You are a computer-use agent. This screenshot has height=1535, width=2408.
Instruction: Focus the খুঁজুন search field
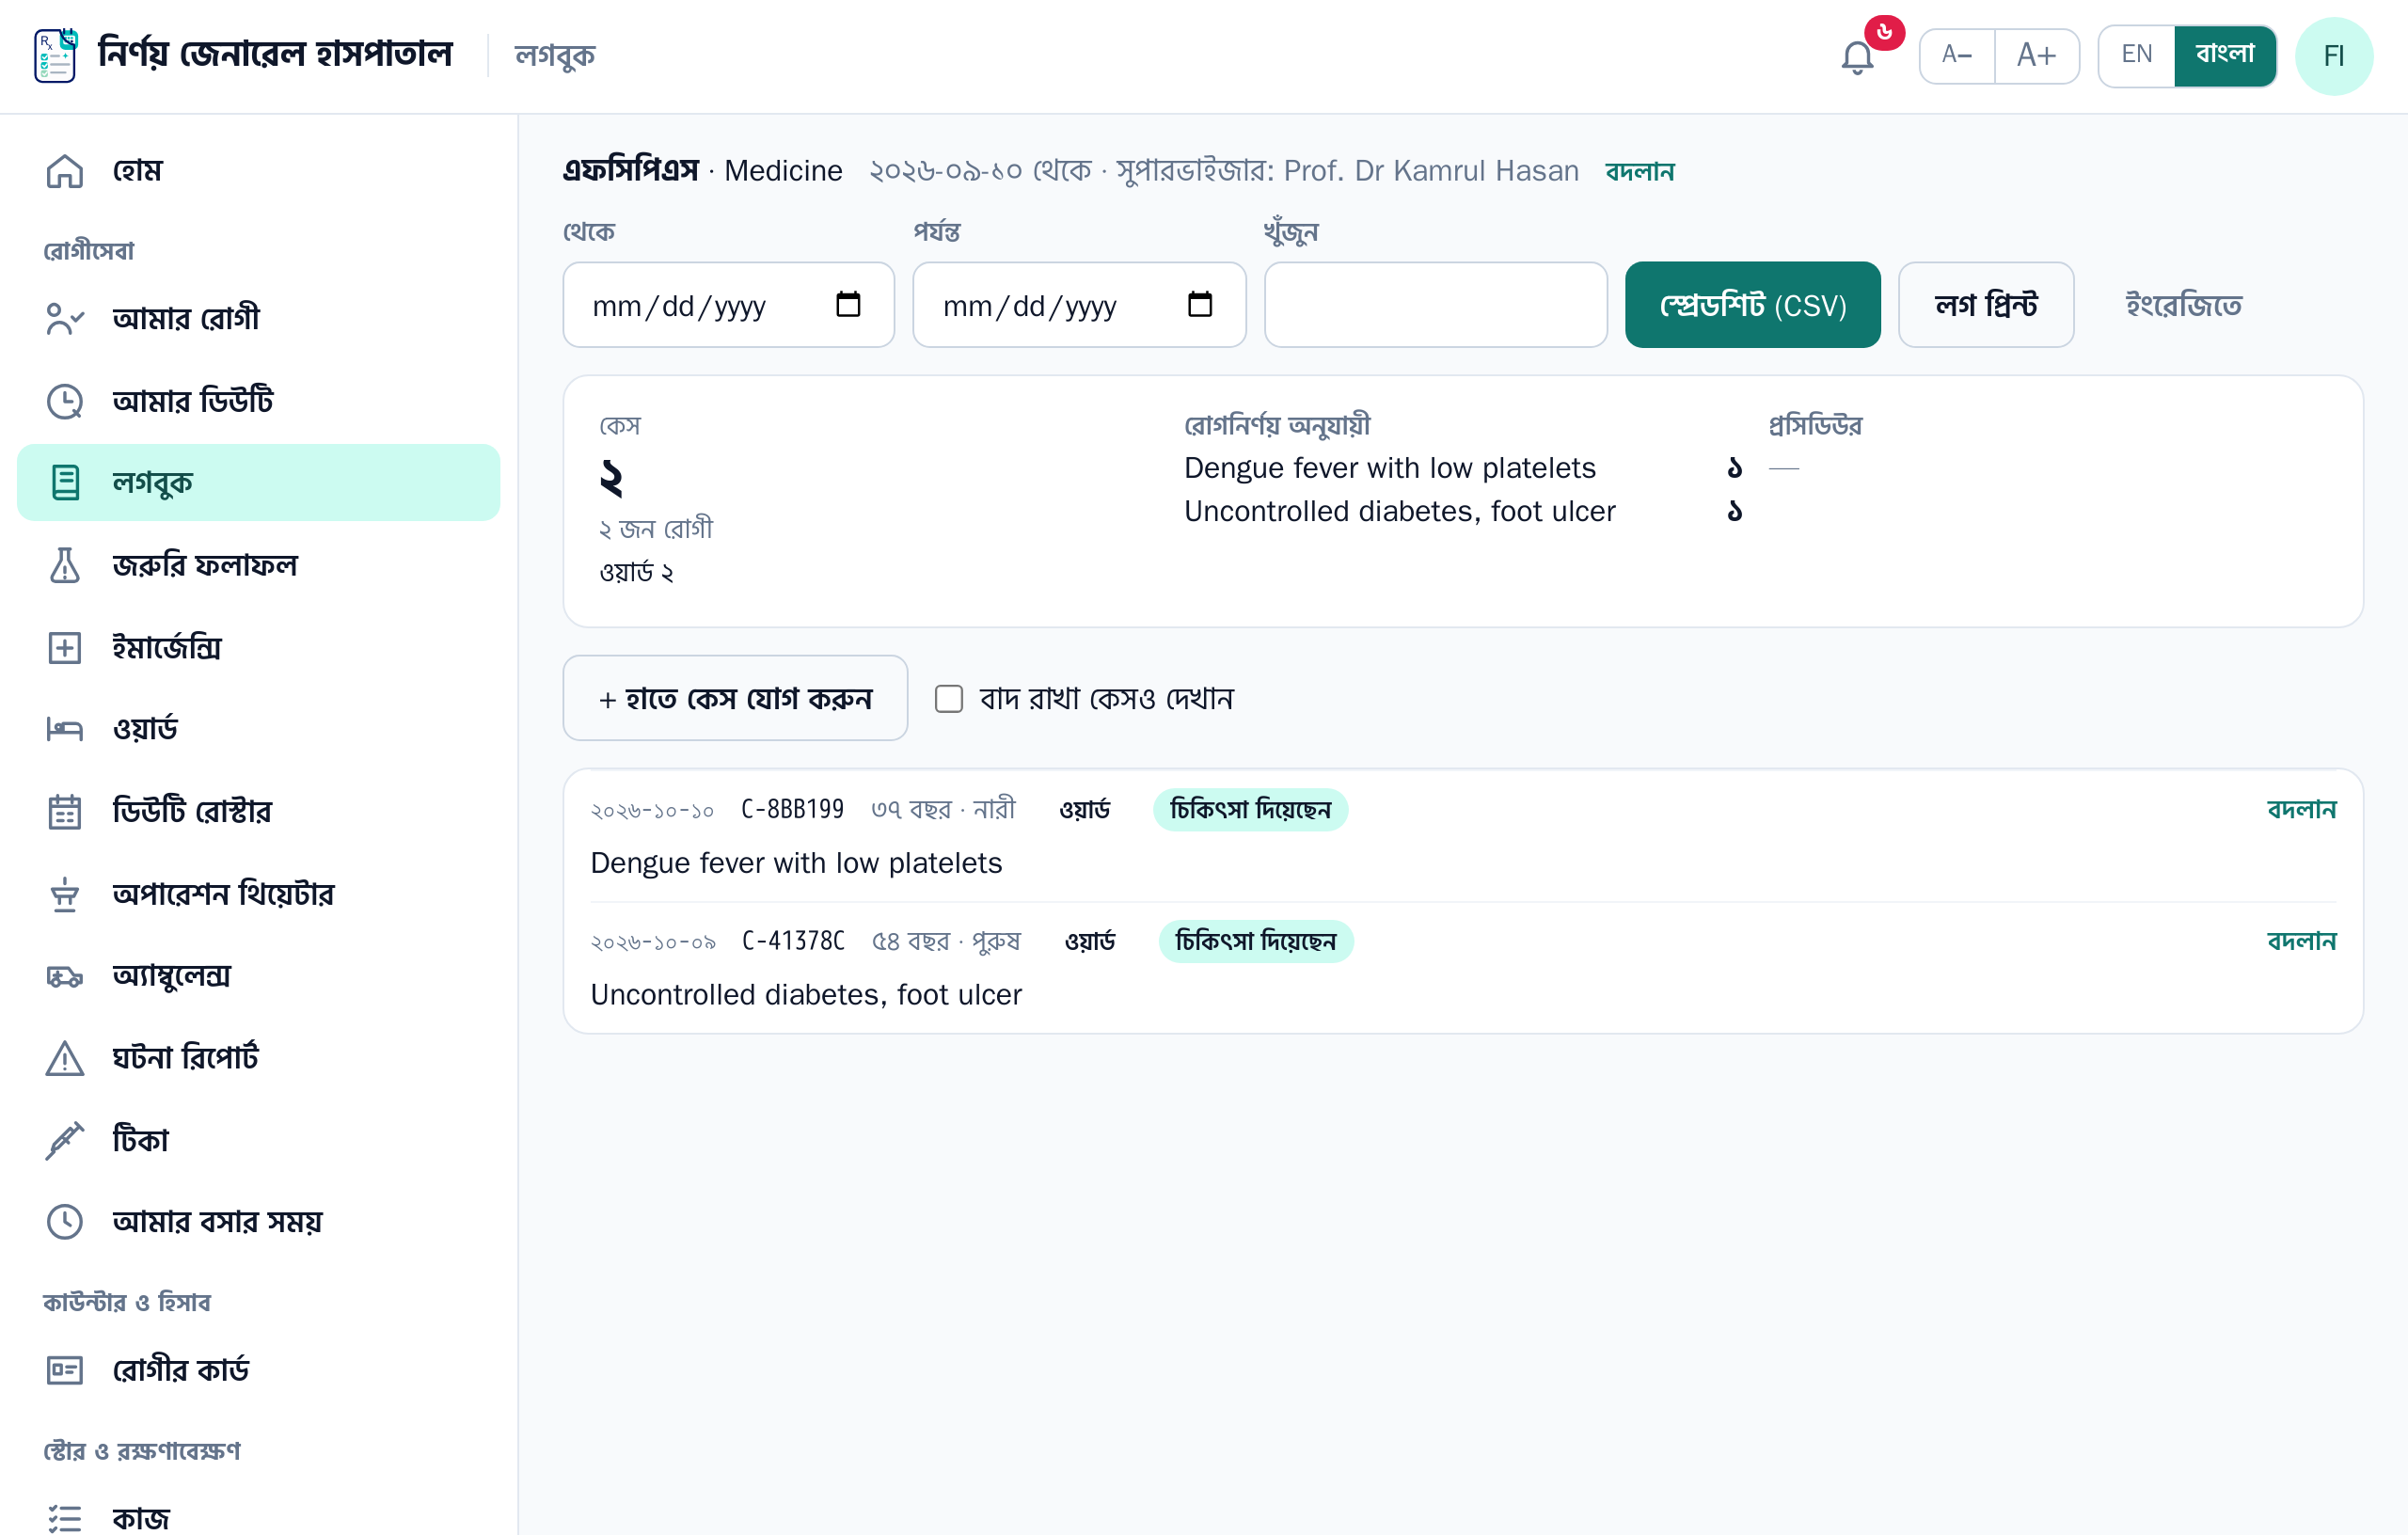pyautogui.click(x=1435, y=305)
